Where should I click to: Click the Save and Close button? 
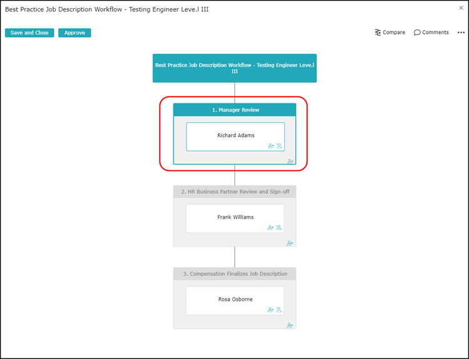[29, 33]
